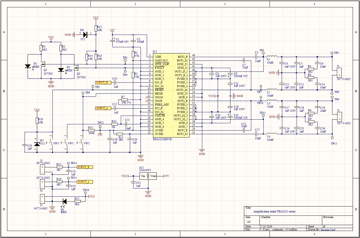This screenshot has width=360, height=238.
Task: Select connector J2 output symbol
Action: (x=340, y=116)
